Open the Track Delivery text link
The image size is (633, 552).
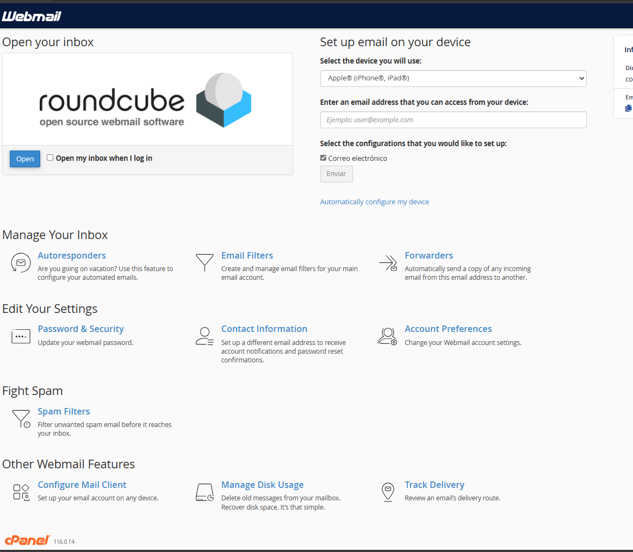click(x=434, y=485)
